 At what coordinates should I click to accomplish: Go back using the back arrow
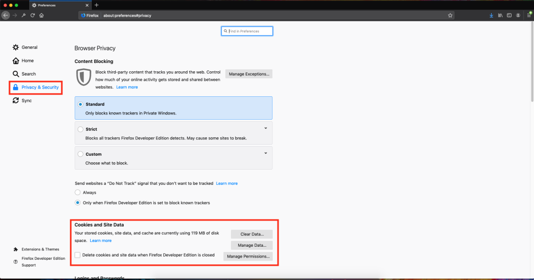(x=5, y=15)
